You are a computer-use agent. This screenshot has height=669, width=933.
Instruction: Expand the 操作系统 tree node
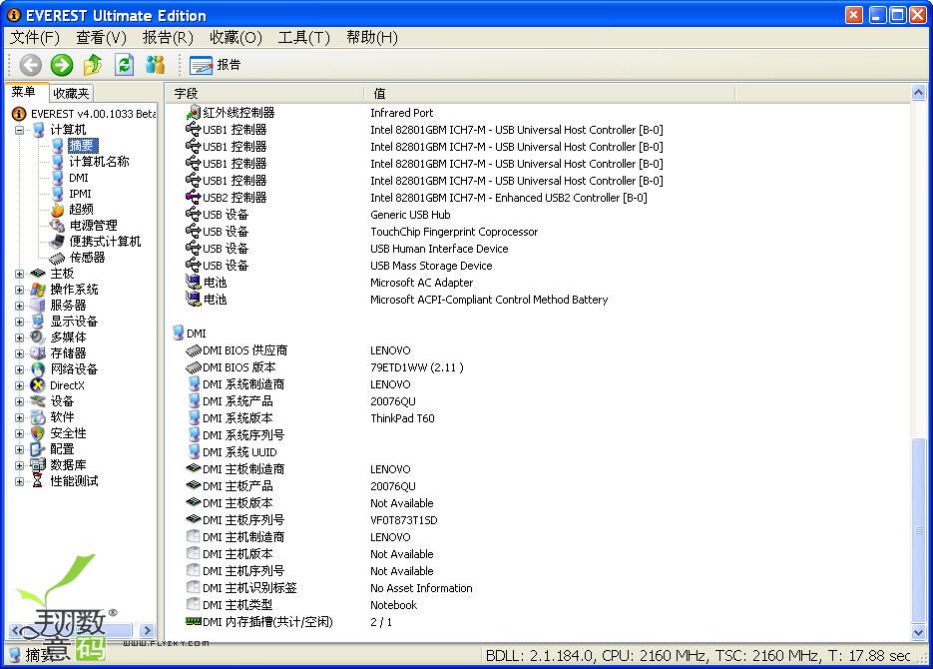[20, 290]
